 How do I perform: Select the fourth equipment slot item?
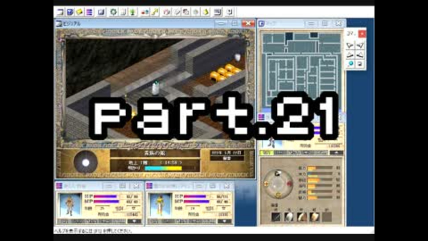314,217
